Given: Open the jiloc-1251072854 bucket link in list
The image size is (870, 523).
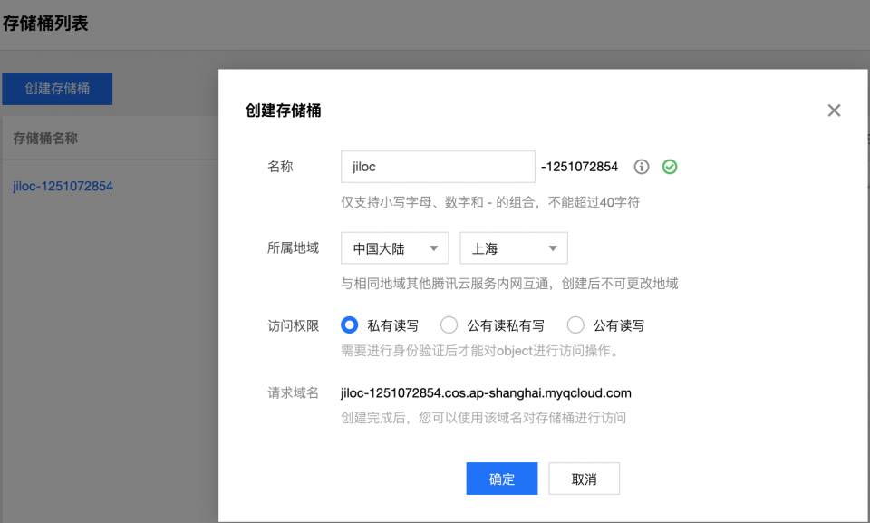Looking at the screenshot, I should point(63,186).
